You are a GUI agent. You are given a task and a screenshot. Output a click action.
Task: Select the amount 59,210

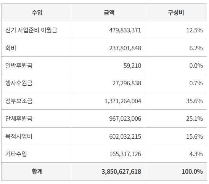point(132,66)
